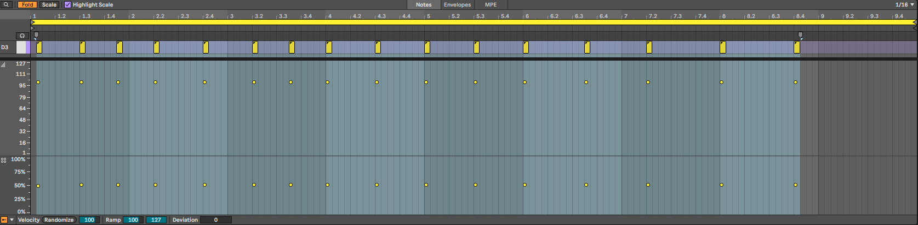Viewport: 918px width, 225px height.
Task: Click the chance lane icon beside 100%
Action: 3,160
